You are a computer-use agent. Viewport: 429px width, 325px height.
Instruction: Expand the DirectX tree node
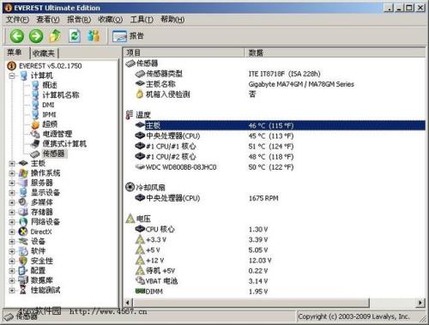(12, 232)
